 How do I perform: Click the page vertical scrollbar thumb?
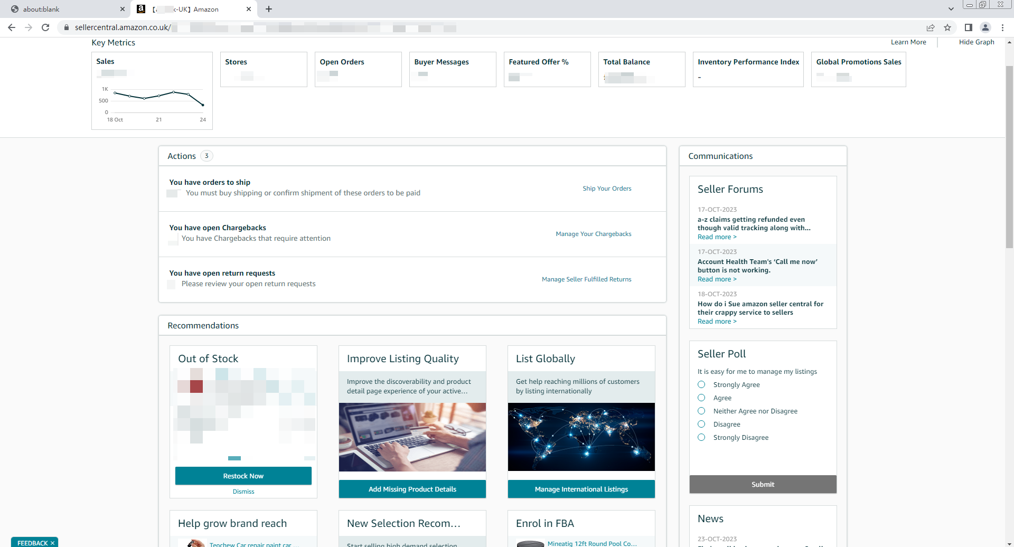click(1009, 157)
